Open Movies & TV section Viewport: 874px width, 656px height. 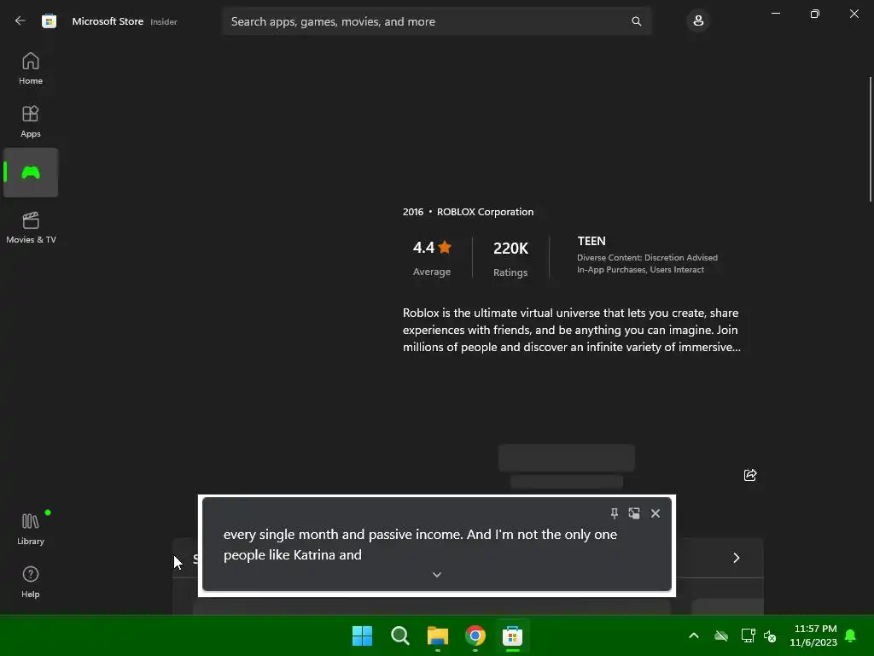click(x=31, y=227)
